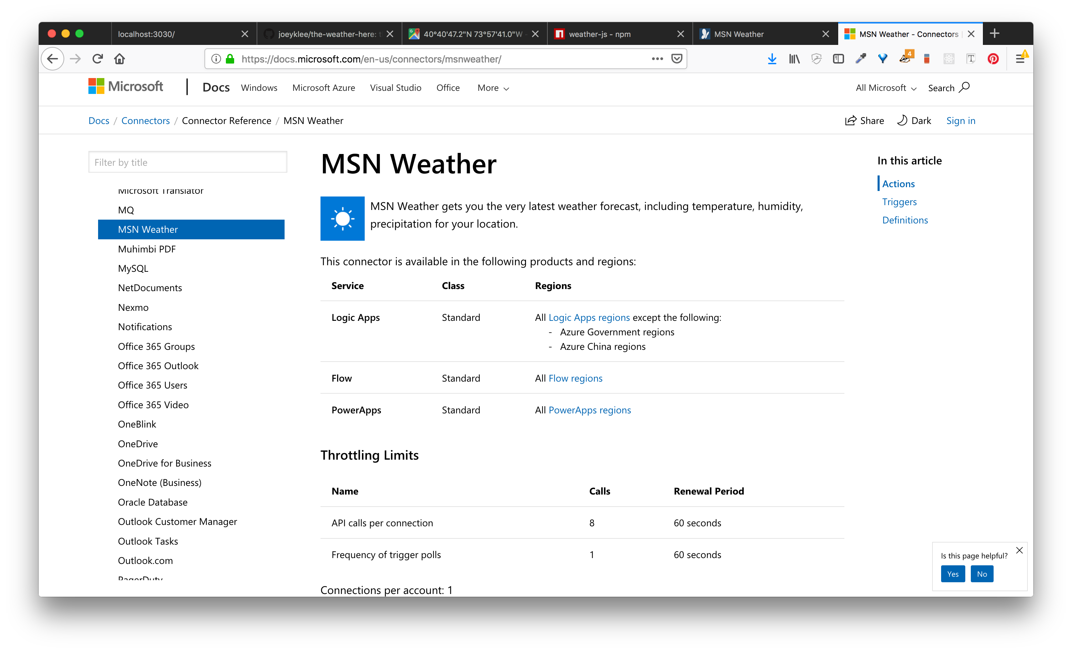Dismiss the page helpful feedback popup
1072x652 pixels.
pyautogui.click(x=1019, y=550)
